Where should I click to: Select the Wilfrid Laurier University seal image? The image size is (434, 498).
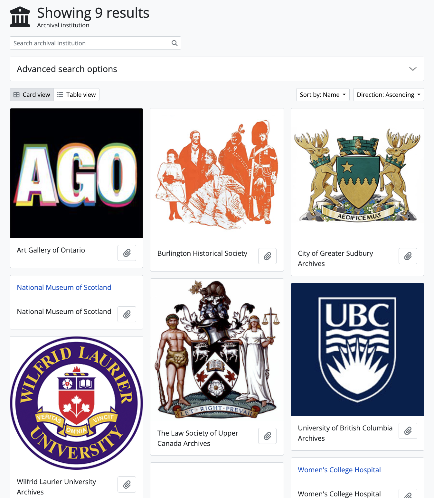point(76,403)
